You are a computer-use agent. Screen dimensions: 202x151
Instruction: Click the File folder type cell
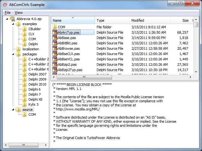(104, 27)
